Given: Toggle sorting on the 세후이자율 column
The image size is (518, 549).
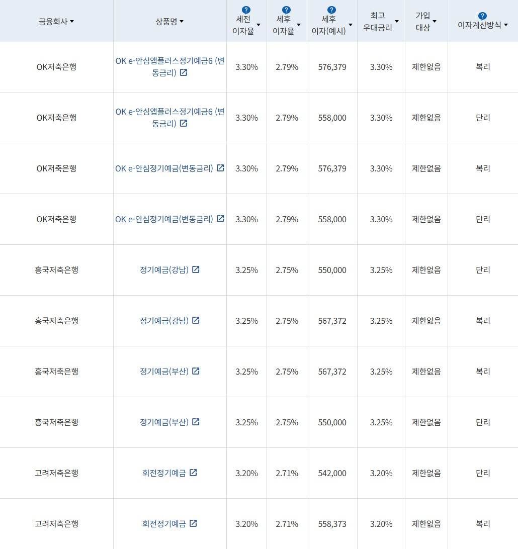Looking at the screenshot, I should pyautogui.click(x=299, y=24).
